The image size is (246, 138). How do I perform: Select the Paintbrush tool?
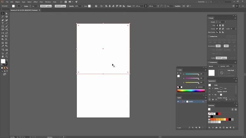pos(7,26)
